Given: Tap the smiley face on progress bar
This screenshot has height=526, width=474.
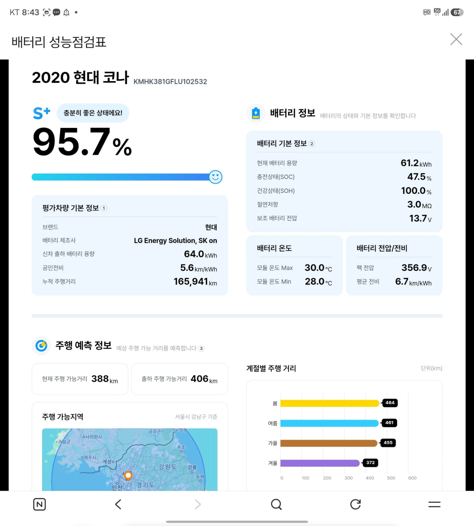Looking at the screenshot, I should [215, 177].
